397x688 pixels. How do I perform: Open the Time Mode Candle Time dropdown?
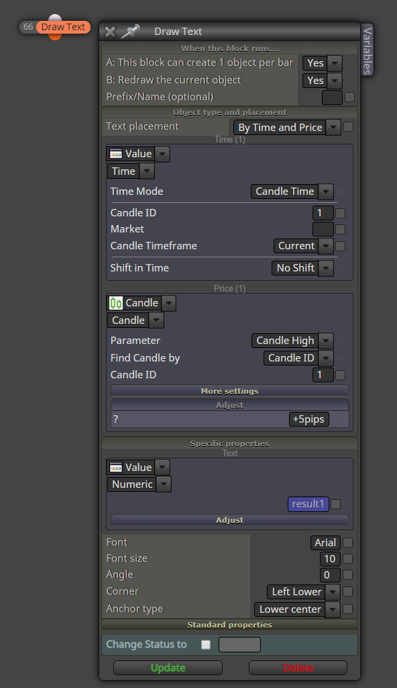(326, 191)
